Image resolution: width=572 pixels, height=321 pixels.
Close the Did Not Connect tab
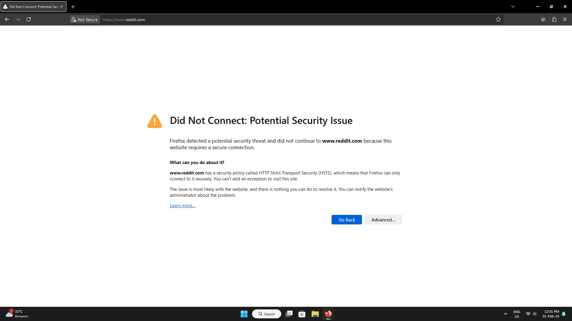coord(62,7)
